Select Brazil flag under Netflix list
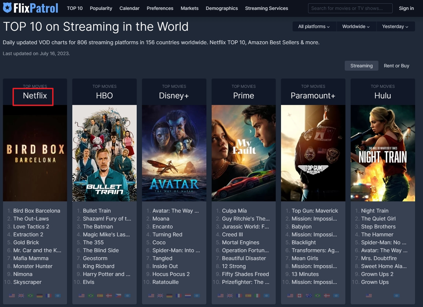The image size is (423, 307). click(30, 295)
